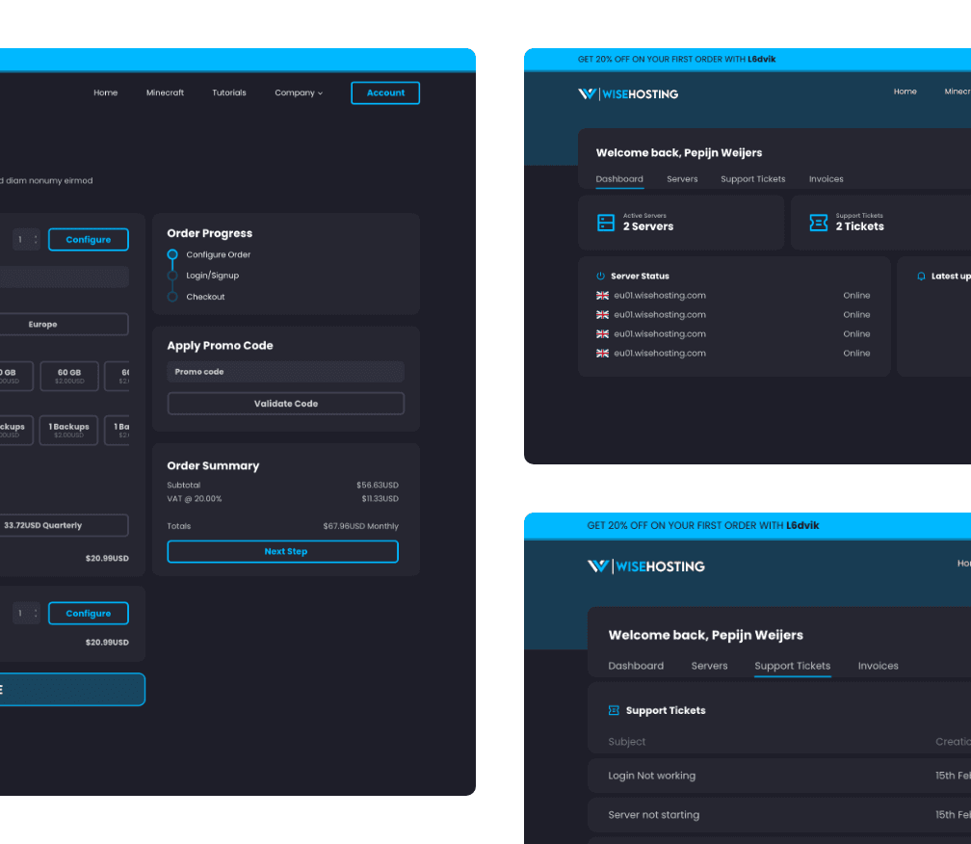Open Minecraft in the order page navigation
Viewport: 971px width, 844px height.
pos(165,92)
